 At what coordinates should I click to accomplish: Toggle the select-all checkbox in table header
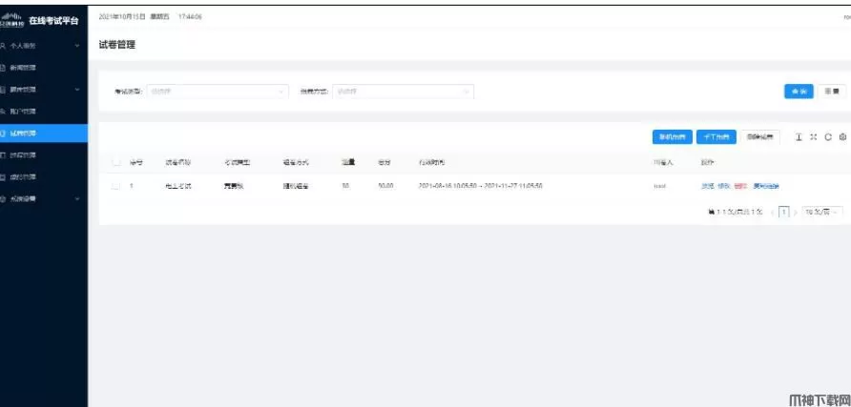(x=115, y=163)
